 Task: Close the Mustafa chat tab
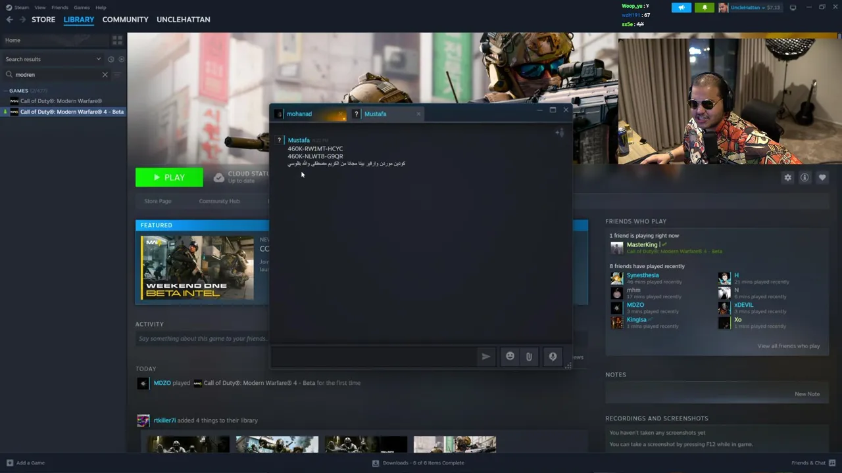(x=418, y=114)
